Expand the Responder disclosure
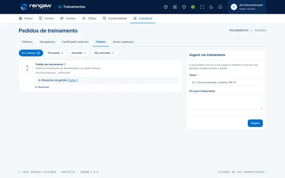This screenshot has height=178, width=285. 43,87
